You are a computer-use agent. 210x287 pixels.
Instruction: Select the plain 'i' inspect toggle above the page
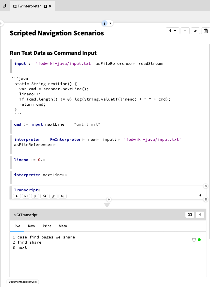click(110, 23)
